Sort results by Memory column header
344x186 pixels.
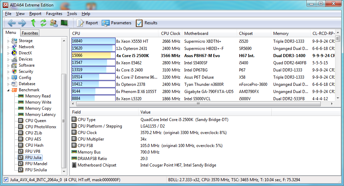coord(290,34)
